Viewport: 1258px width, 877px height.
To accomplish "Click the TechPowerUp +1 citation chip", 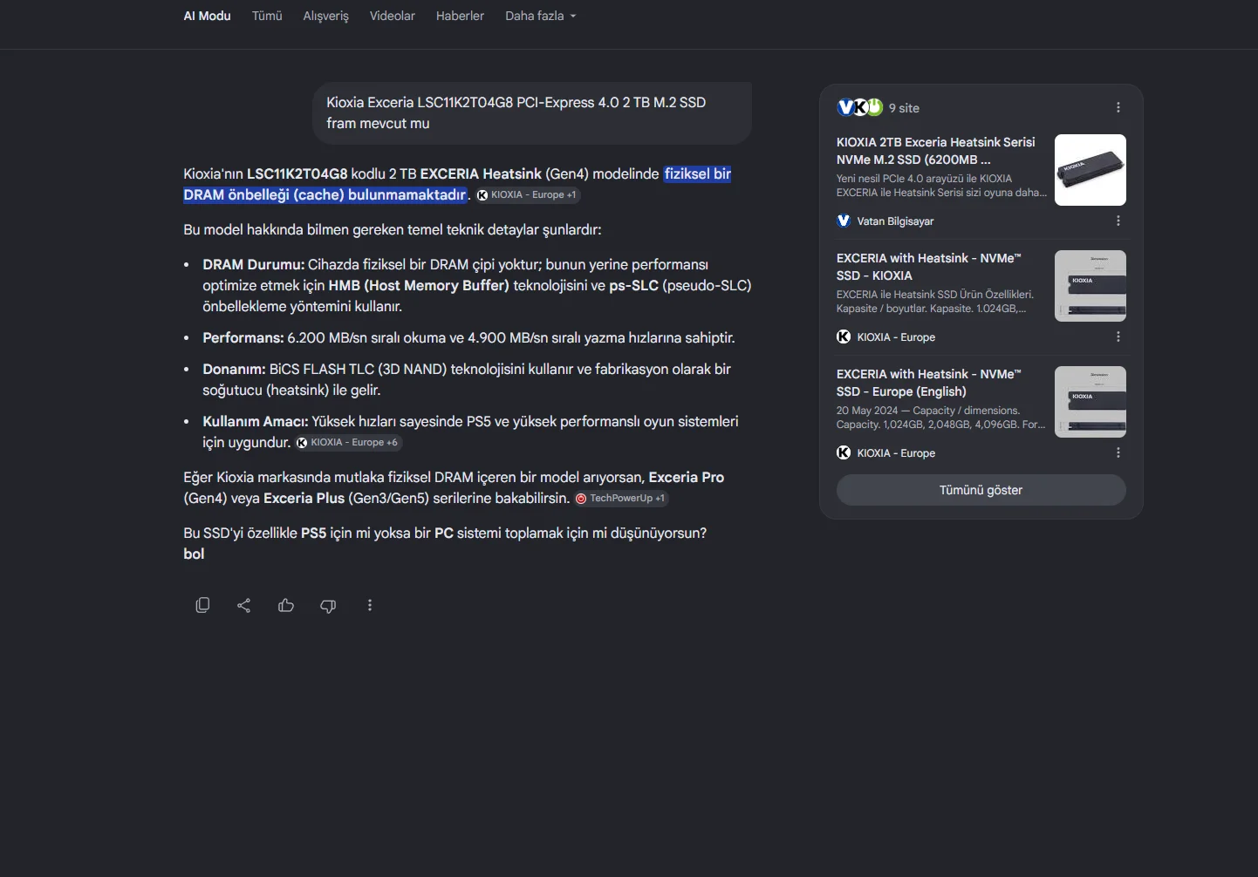I will coord(620,498).
